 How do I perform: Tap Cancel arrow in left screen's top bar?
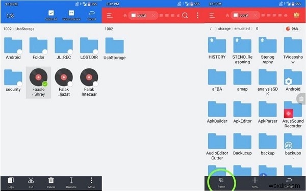pyautogui.click(x=91, y=15)
